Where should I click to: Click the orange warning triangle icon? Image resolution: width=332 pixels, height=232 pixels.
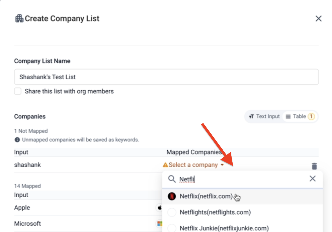pos(165,165)
